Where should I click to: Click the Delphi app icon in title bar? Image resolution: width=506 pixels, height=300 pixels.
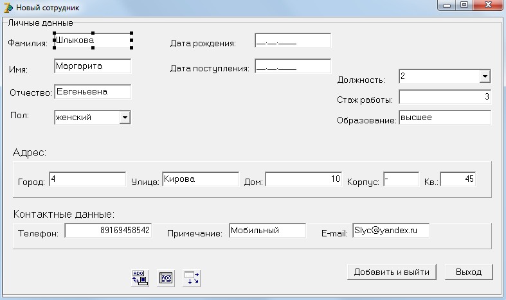pos(8,8)
